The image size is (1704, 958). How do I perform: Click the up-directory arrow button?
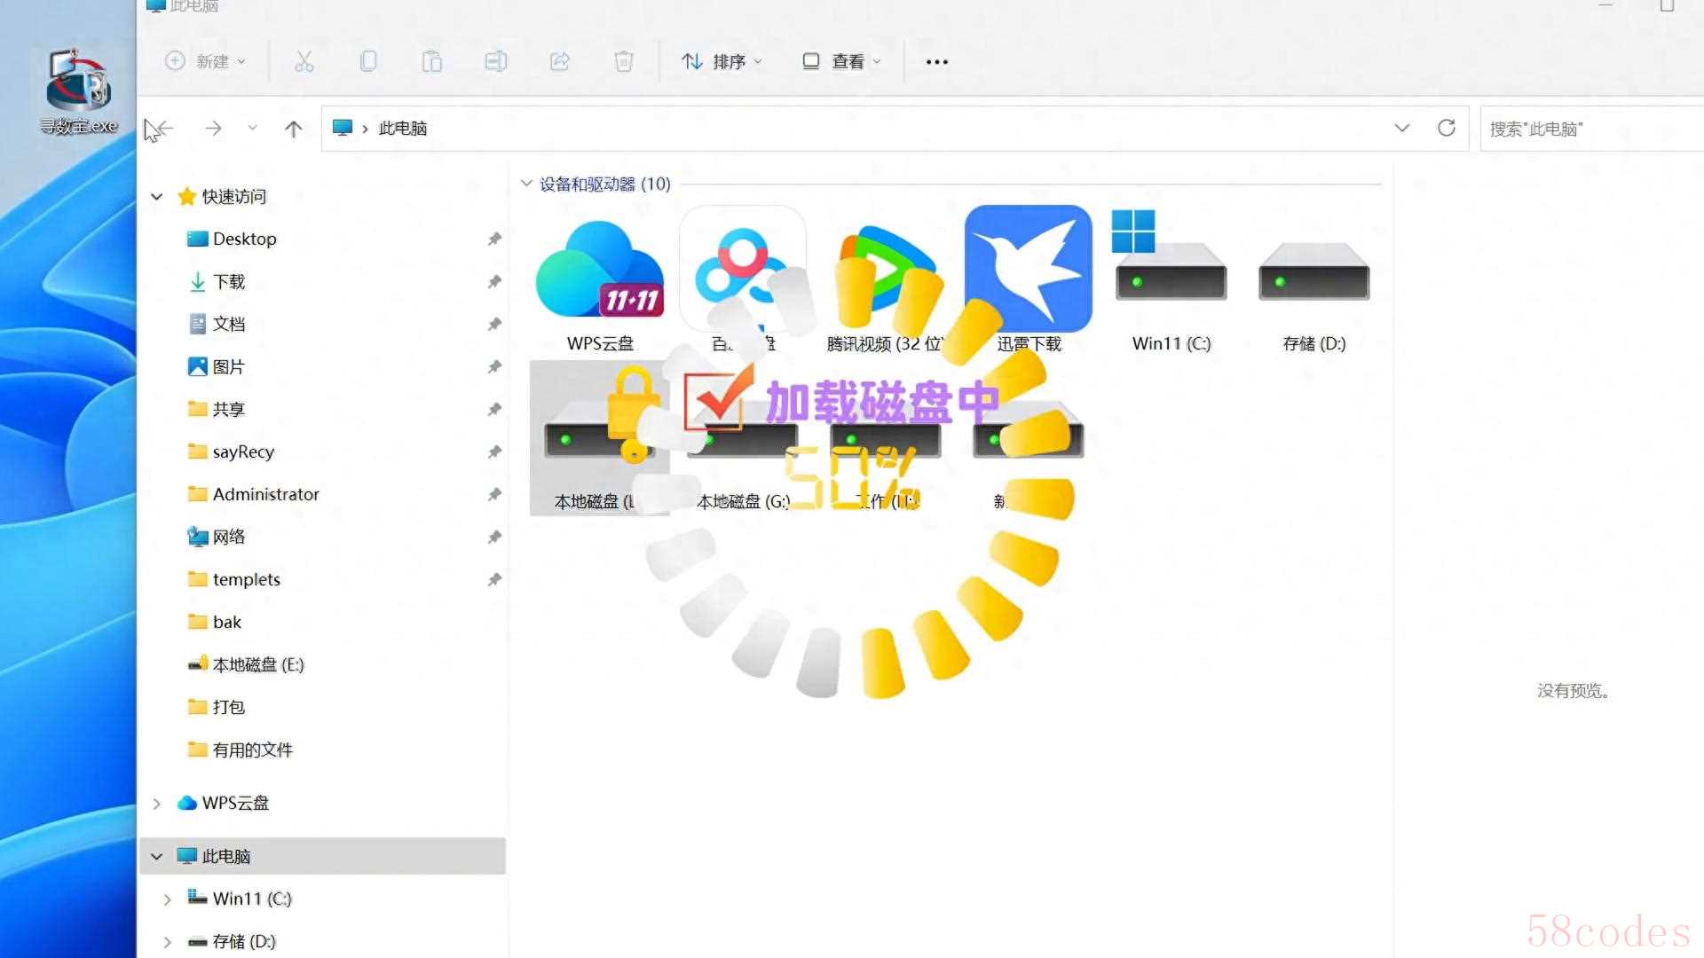click(x=293, y=130)
